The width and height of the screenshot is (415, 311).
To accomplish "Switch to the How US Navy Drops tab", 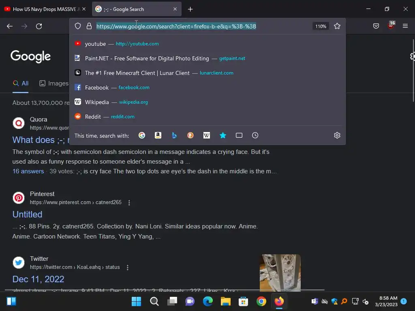I will [42, 9].
